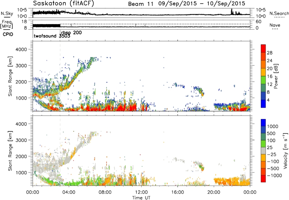Screen dimensions: 289x200
Task: Click the Power colorbar segment between 24 and 28
Action: click(263, 56)
